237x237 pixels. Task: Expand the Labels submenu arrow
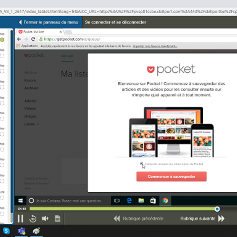38,124
